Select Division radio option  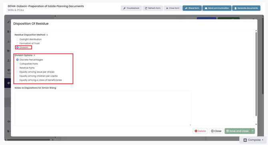[x=18, y=47]
